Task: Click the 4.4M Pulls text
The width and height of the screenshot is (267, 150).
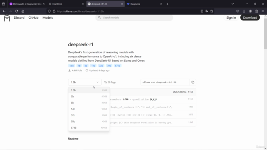Action: coord(77,70)
